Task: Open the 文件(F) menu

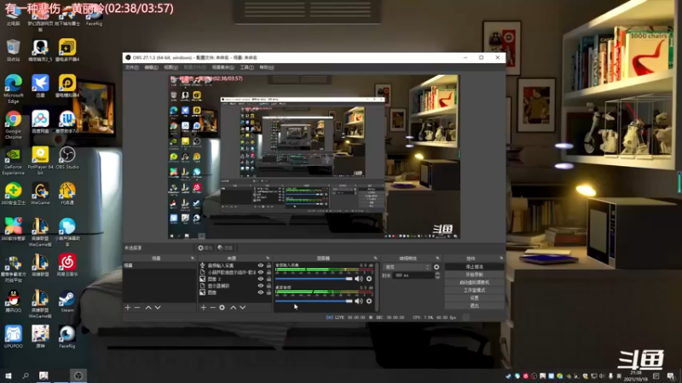Action: click(132, 67)
